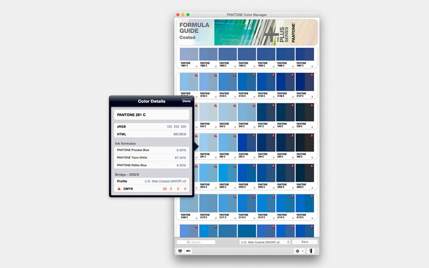Click the fan guide icon at bottom right
This screenshot has height=268, width=429.
(310, 251)
